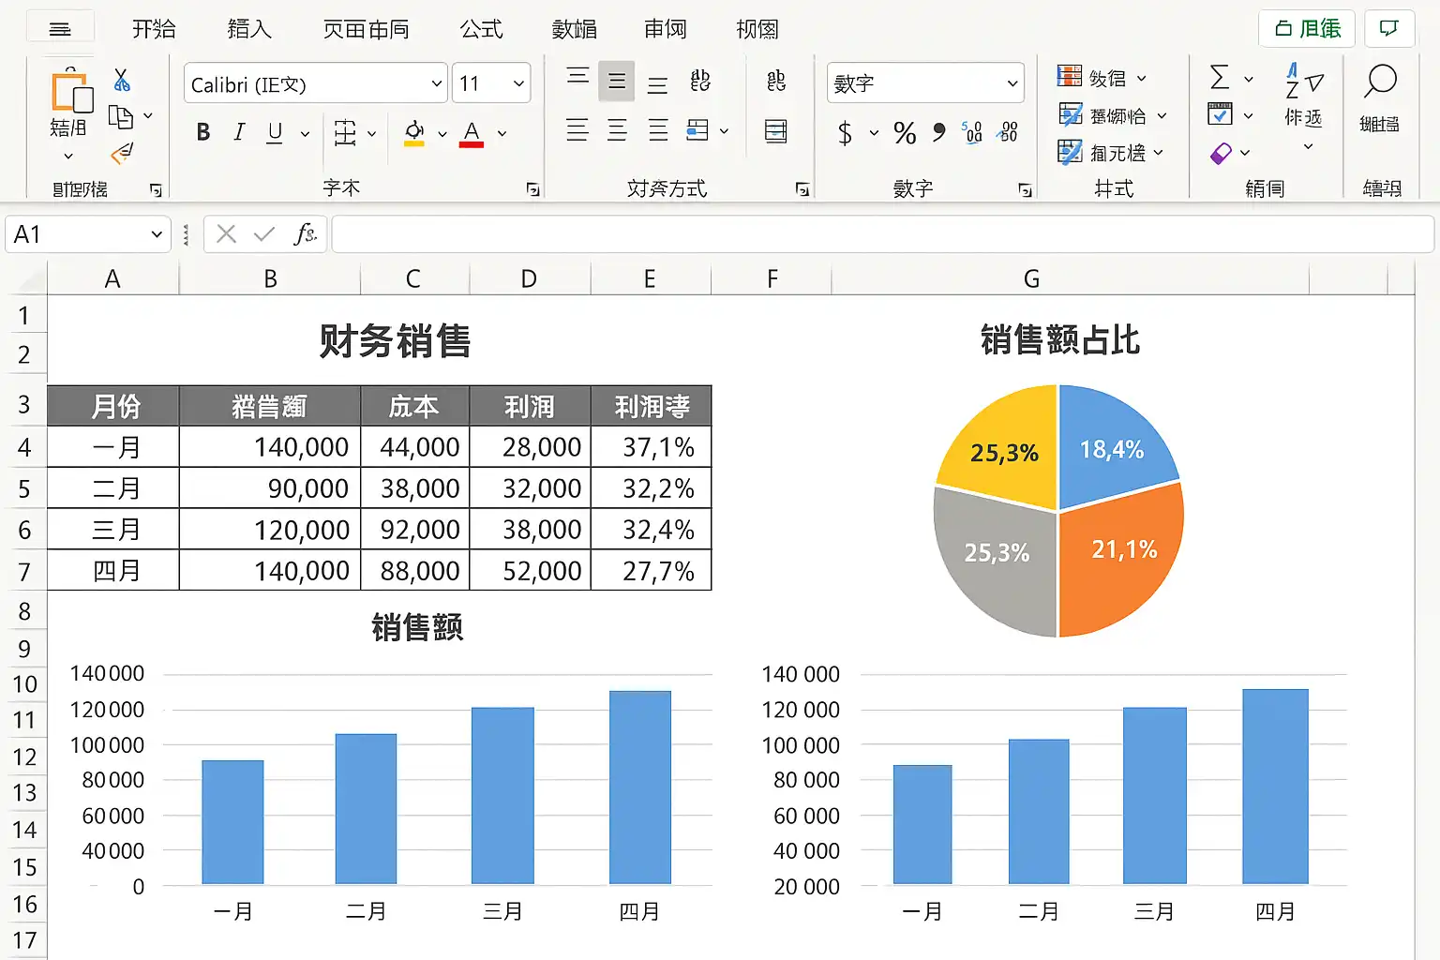Screen dimensions: 1440x960
Task: Open the Calibri font name dropdown
Action: coord(436,84)
